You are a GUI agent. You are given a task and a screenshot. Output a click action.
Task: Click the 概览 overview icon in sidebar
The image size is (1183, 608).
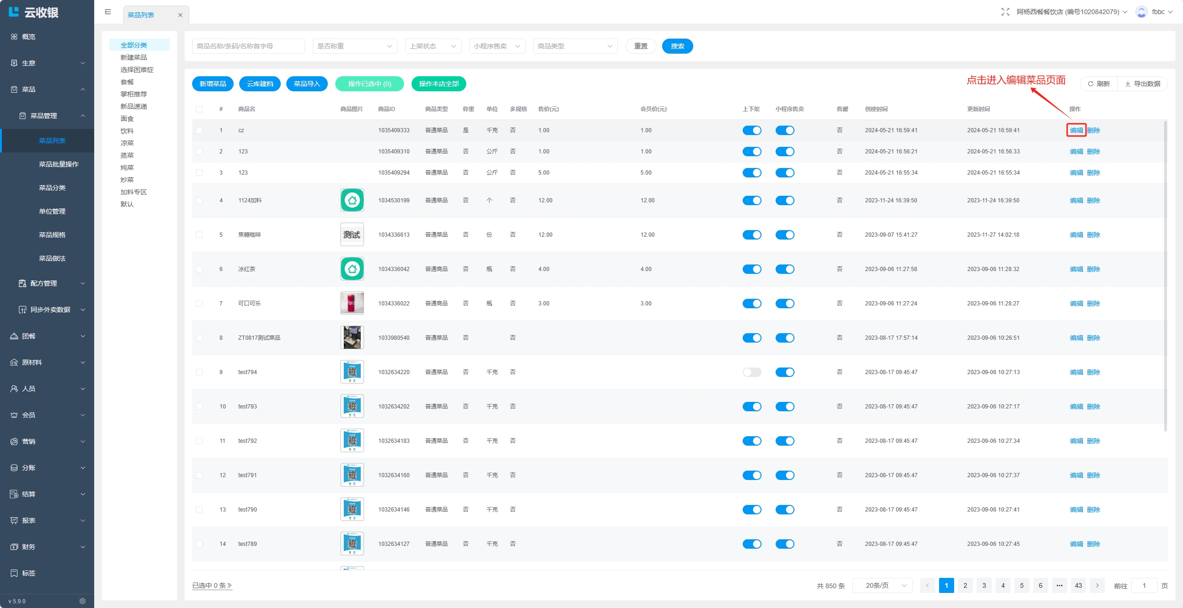click(14, 37)
